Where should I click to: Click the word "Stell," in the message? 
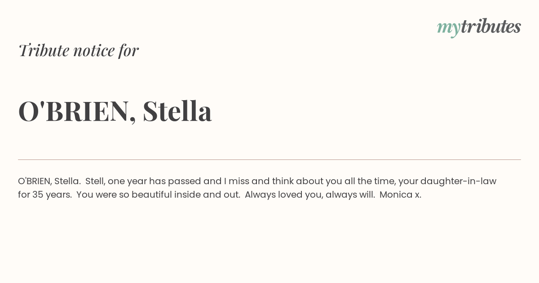[95, 181]
